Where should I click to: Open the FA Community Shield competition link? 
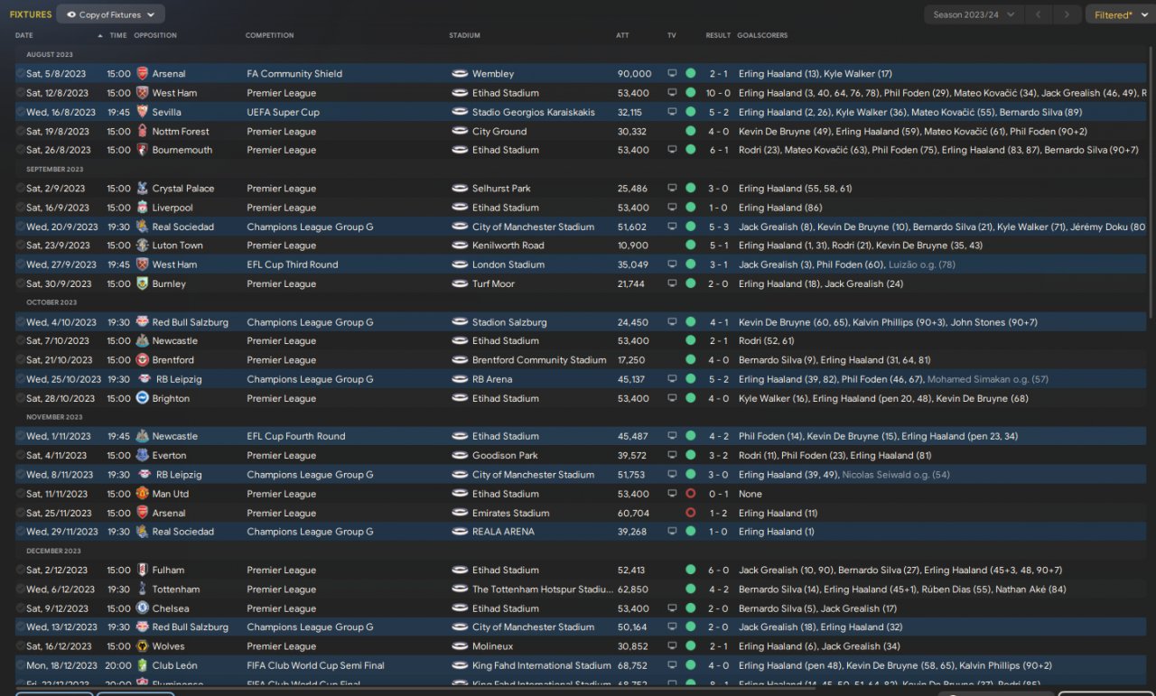coord(294,74)
